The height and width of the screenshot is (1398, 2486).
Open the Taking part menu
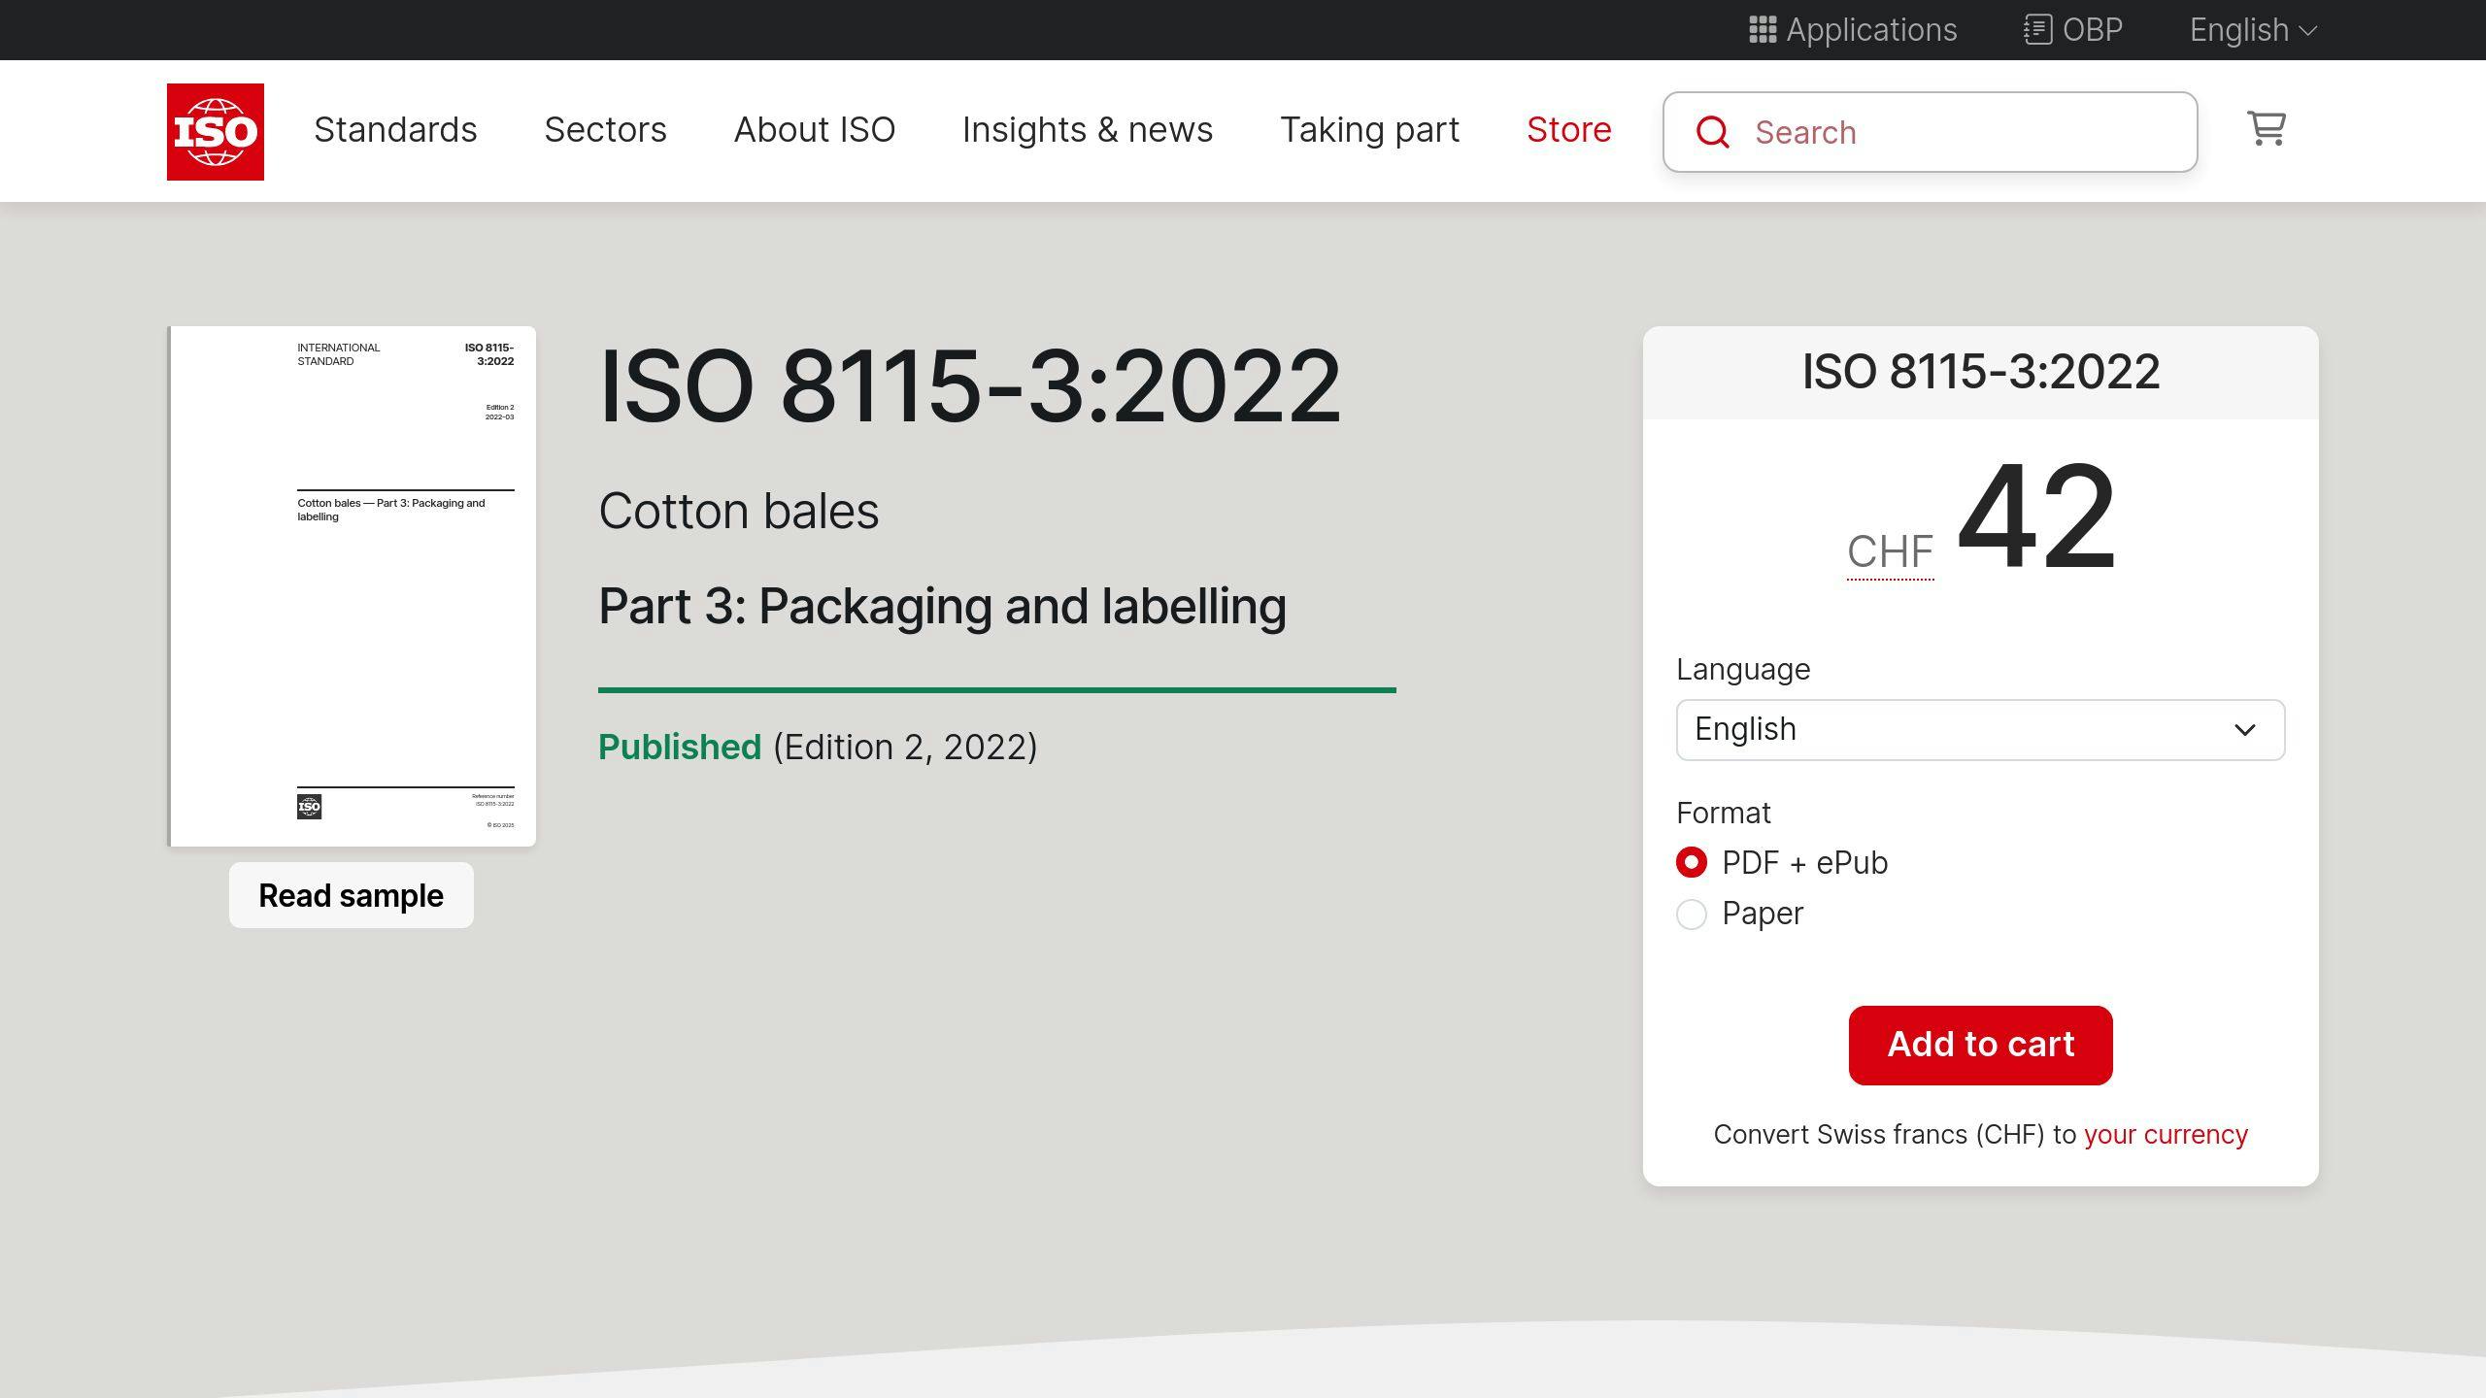1369,130
